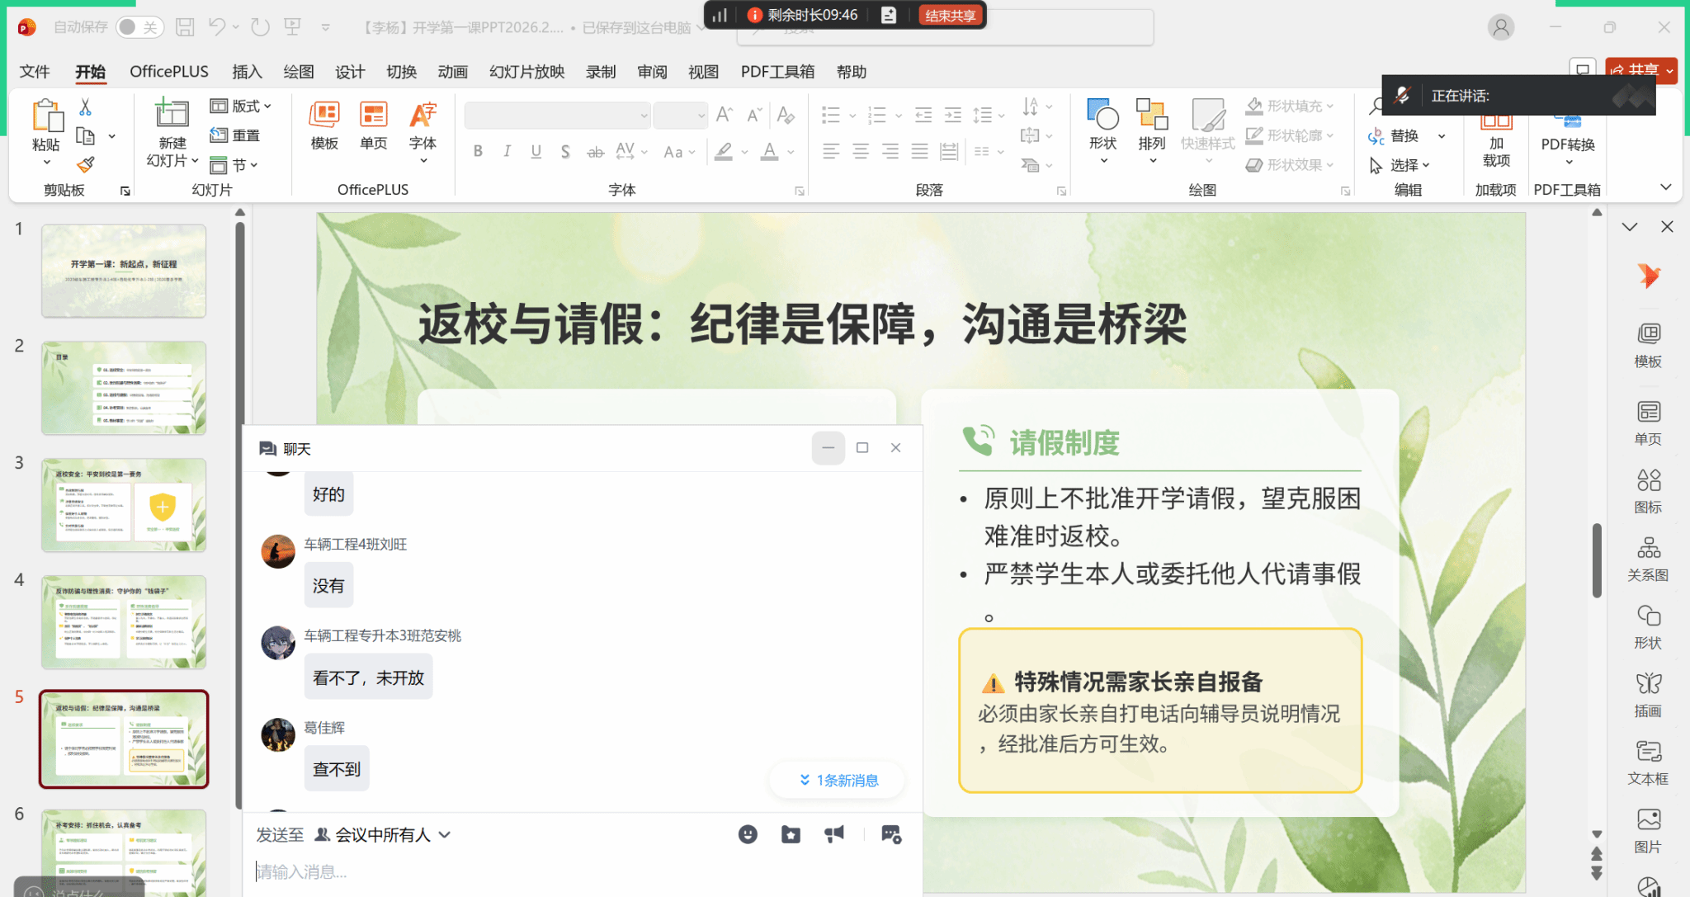Apply the font color swatch

[x=769, y=151]
